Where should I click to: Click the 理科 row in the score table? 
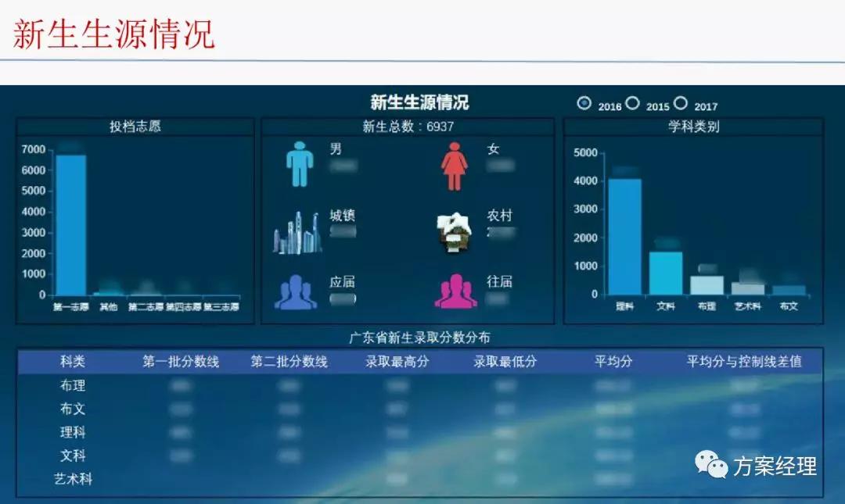(x=420, y=432)
